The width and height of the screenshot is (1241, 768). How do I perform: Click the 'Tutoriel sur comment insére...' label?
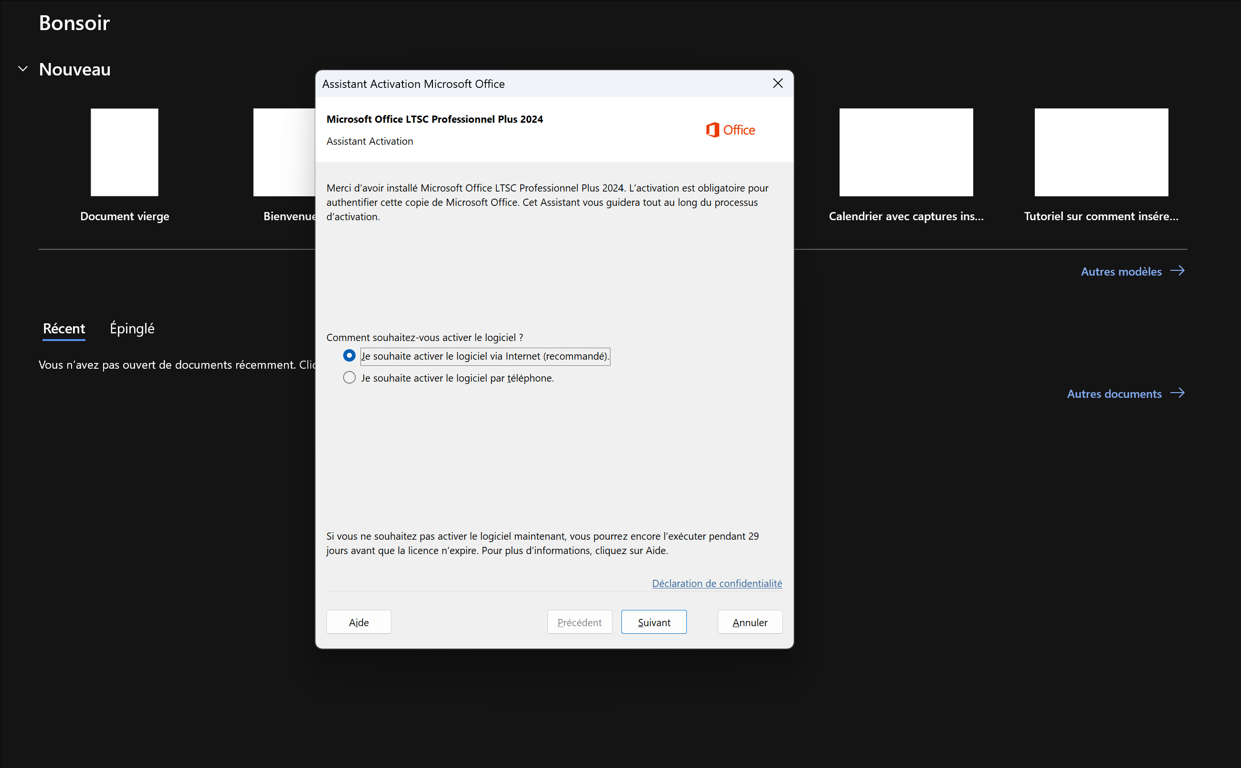[1102, 216]
